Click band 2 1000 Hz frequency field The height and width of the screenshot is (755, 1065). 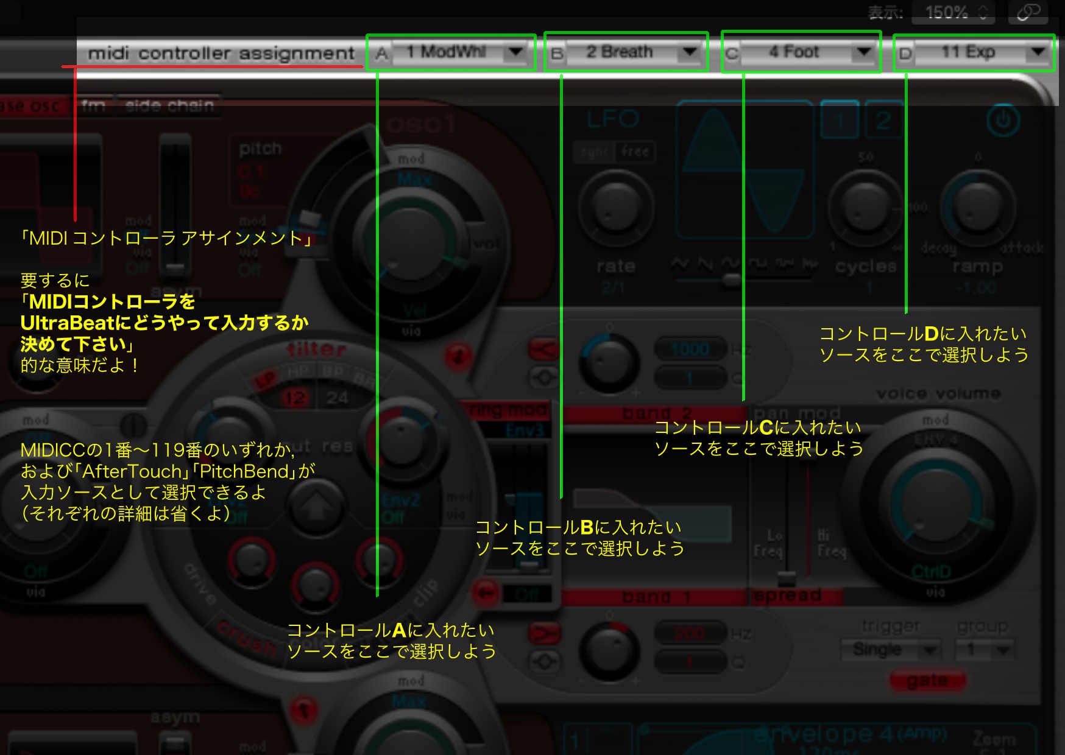[x=691, y=349]
